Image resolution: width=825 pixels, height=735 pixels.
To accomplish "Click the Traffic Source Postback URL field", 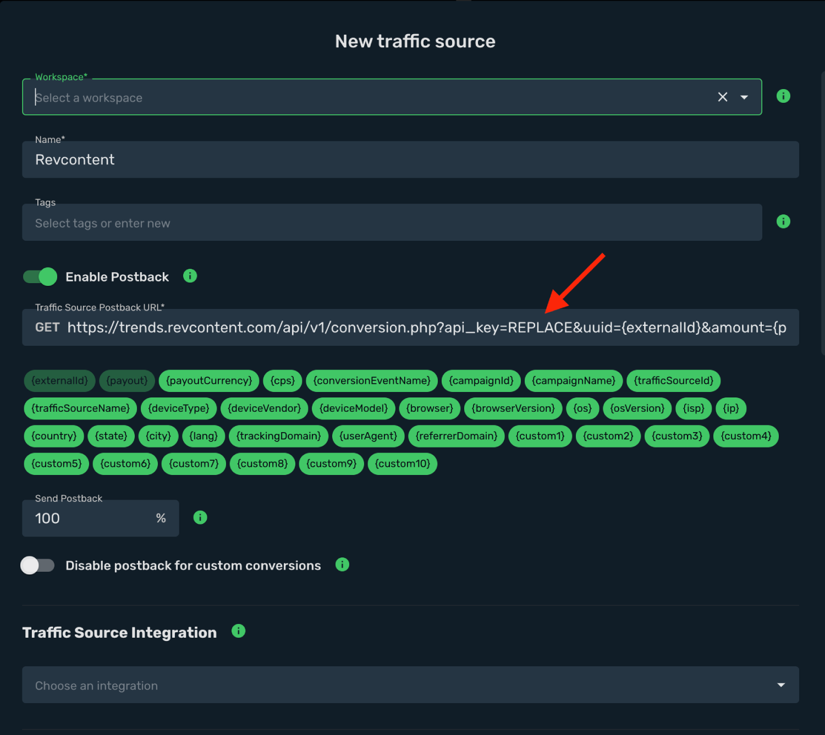I will [x=410, y=327].
